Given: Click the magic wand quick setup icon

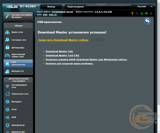Looking at the screenshot, I should click(x=8, y=16).
